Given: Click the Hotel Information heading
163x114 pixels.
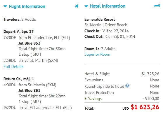Looking at the screenshot, I should pyautogui.click(x=107, y=6).
